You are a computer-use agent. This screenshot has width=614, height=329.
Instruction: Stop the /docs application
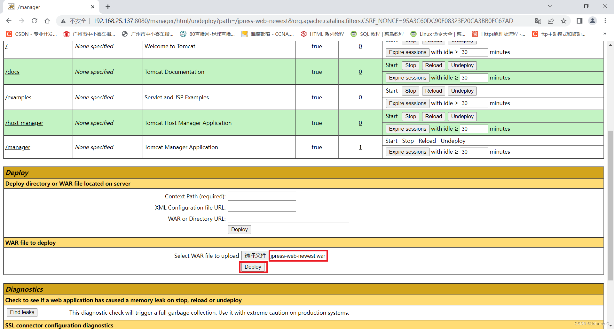pyautogui.click(x=411, y=65)
